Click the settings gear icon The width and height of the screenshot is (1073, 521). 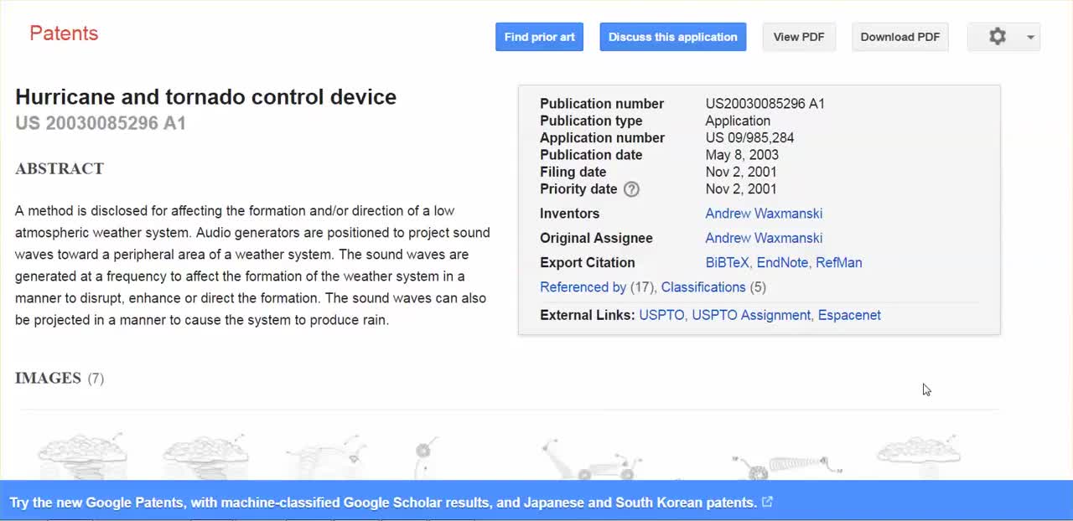tap(997, 37)
